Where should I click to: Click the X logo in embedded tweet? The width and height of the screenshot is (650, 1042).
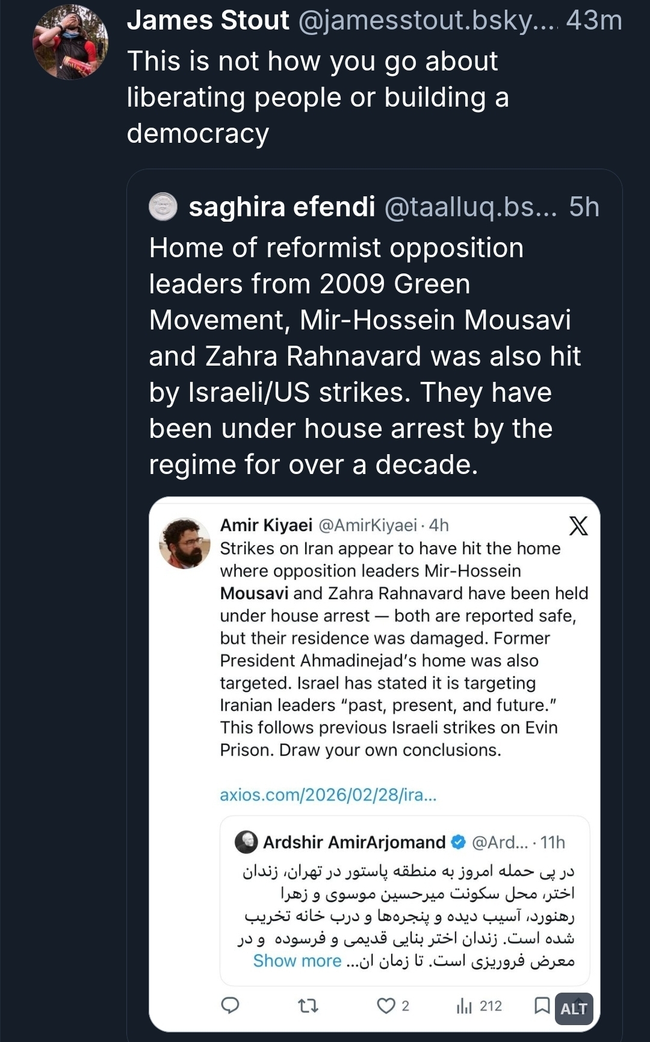(x=578, y=526)
